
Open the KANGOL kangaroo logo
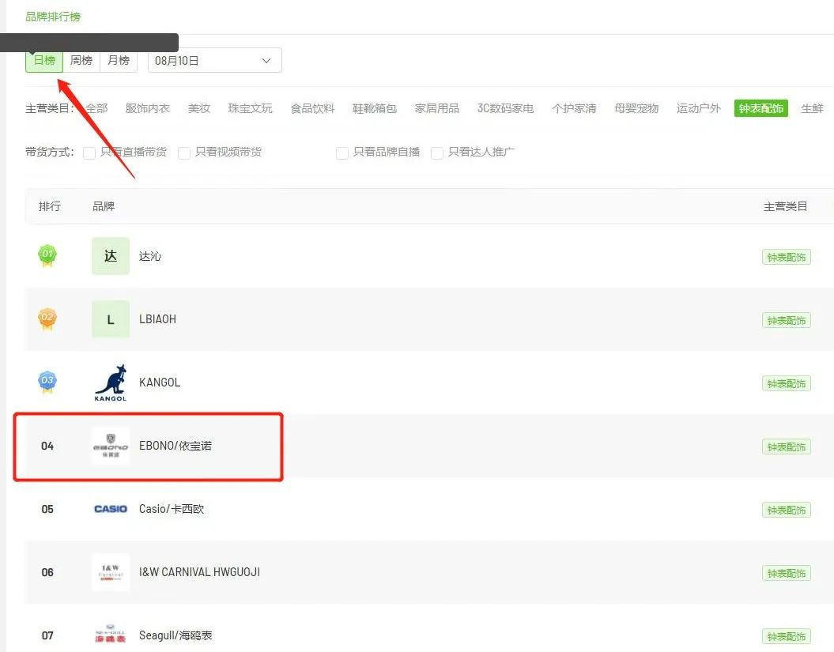pyautogui.click(x=111, y=383)
